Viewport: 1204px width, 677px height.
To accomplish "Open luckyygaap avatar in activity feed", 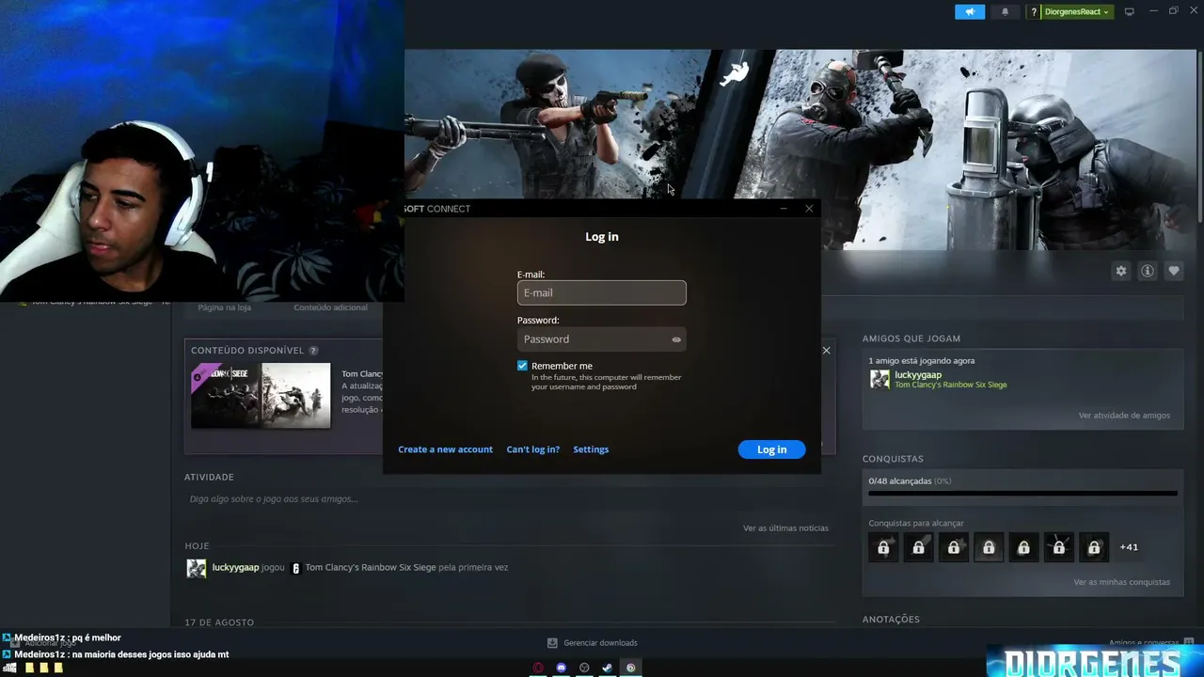I will tap(196, 568).
